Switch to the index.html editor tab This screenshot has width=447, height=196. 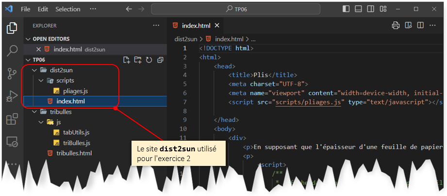click(196, 25)
